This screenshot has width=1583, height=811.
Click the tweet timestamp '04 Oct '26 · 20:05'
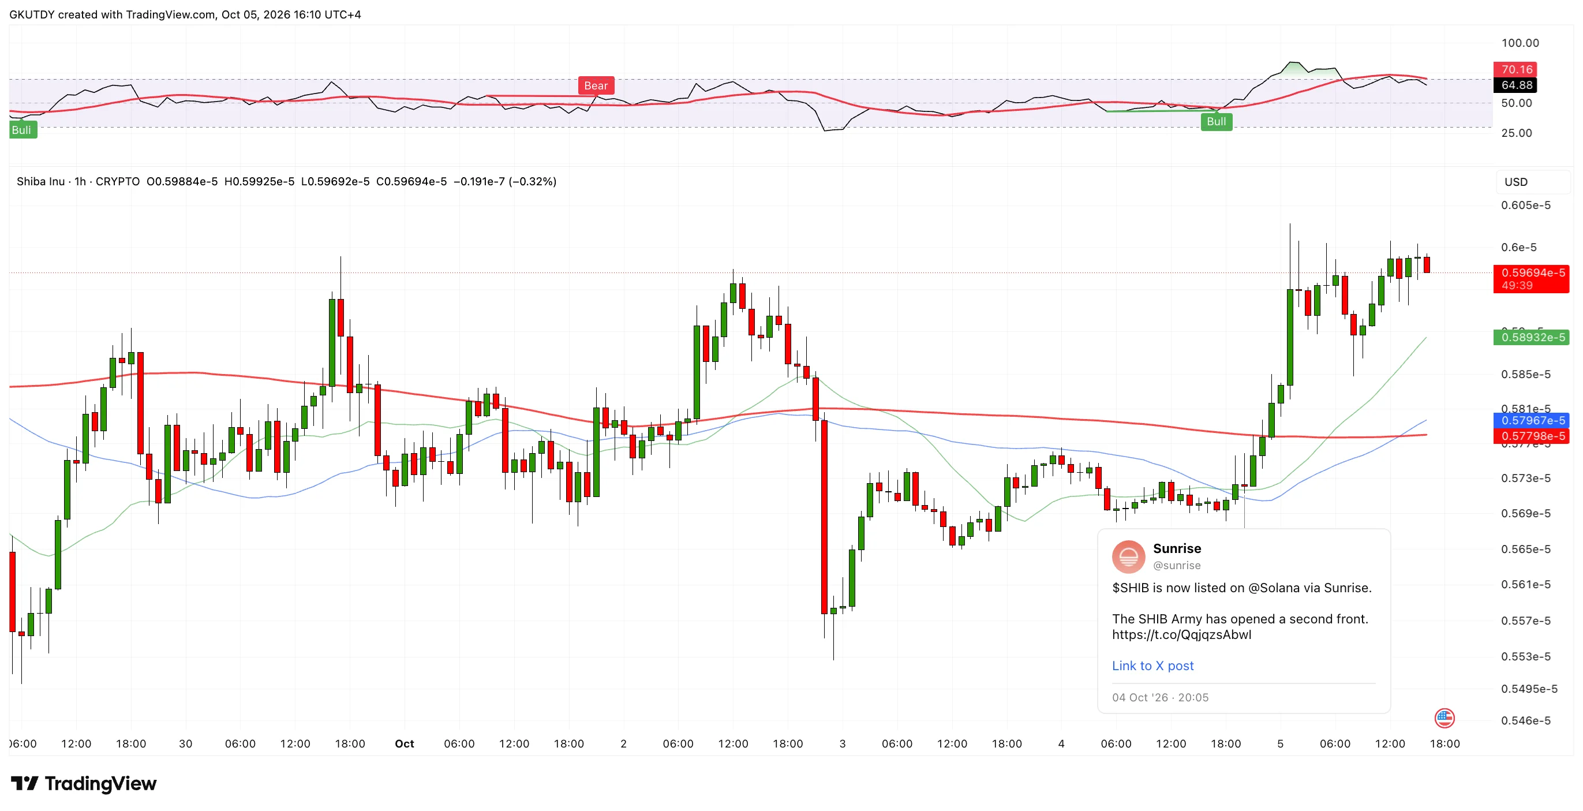tap(1159, 697)
